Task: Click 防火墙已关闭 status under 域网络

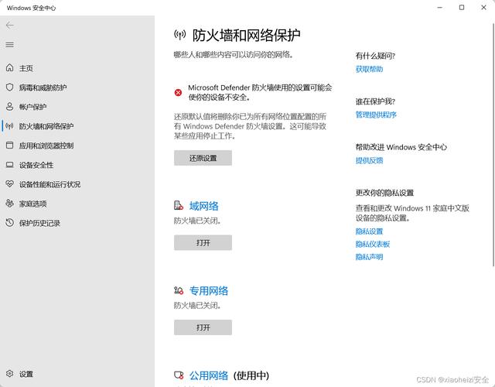Action: [197, 221]
